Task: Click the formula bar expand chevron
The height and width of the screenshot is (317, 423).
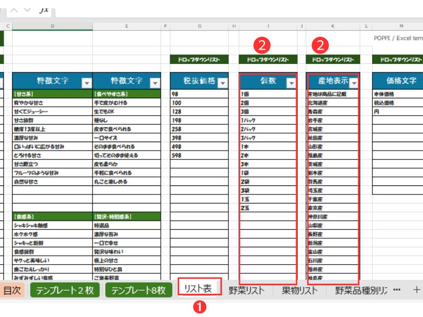Action: pyautogui.click(x=27, y=10)
